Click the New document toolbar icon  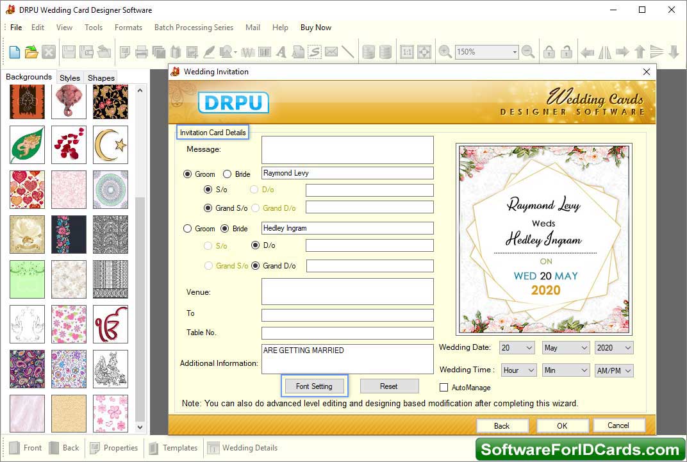point(15,52)
